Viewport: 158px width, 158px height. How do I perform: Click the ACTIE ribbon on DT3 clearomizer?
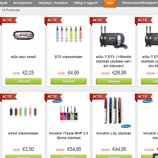[53, 20]
